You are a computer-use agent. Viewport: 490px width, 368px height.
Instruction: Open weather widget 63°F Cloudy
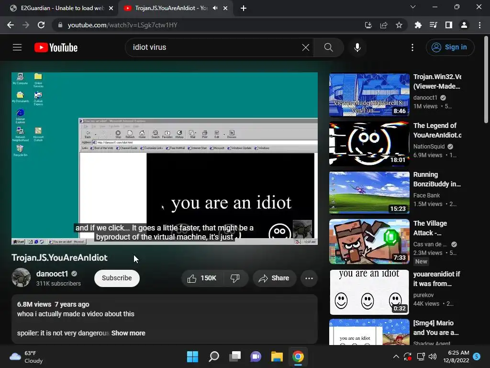point(26,356)
